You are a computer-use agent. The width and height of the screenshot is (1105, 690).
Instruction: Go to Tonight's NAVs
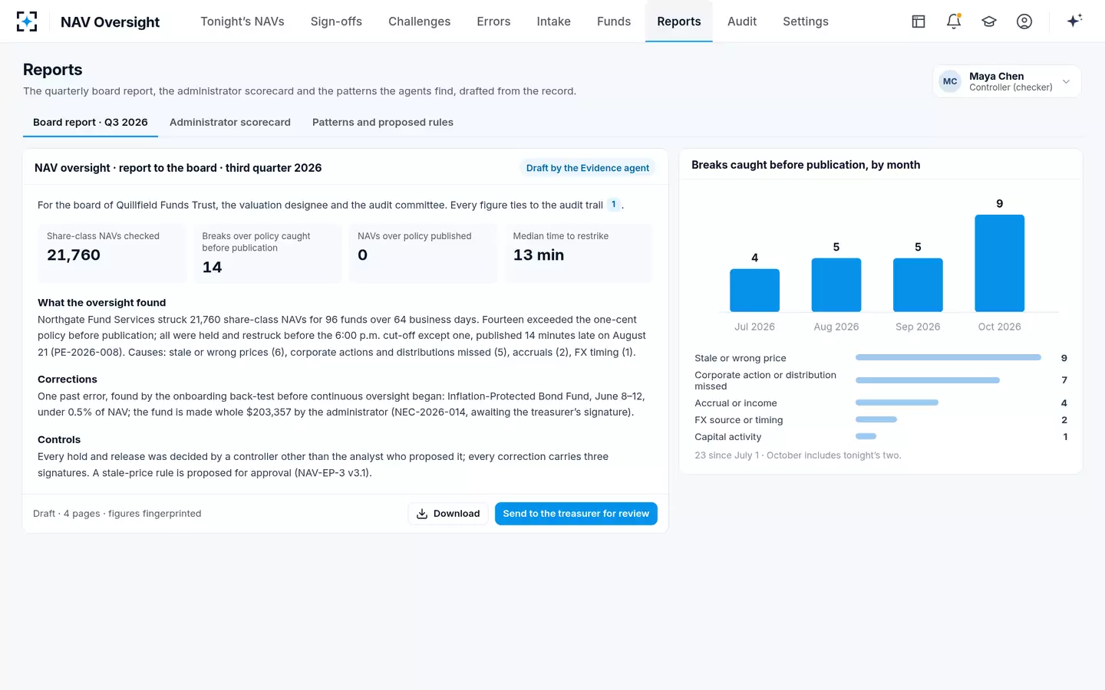pos(242,21)
